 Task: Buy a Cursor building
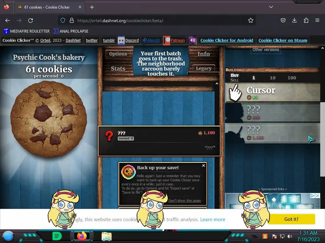click(273, 92)
